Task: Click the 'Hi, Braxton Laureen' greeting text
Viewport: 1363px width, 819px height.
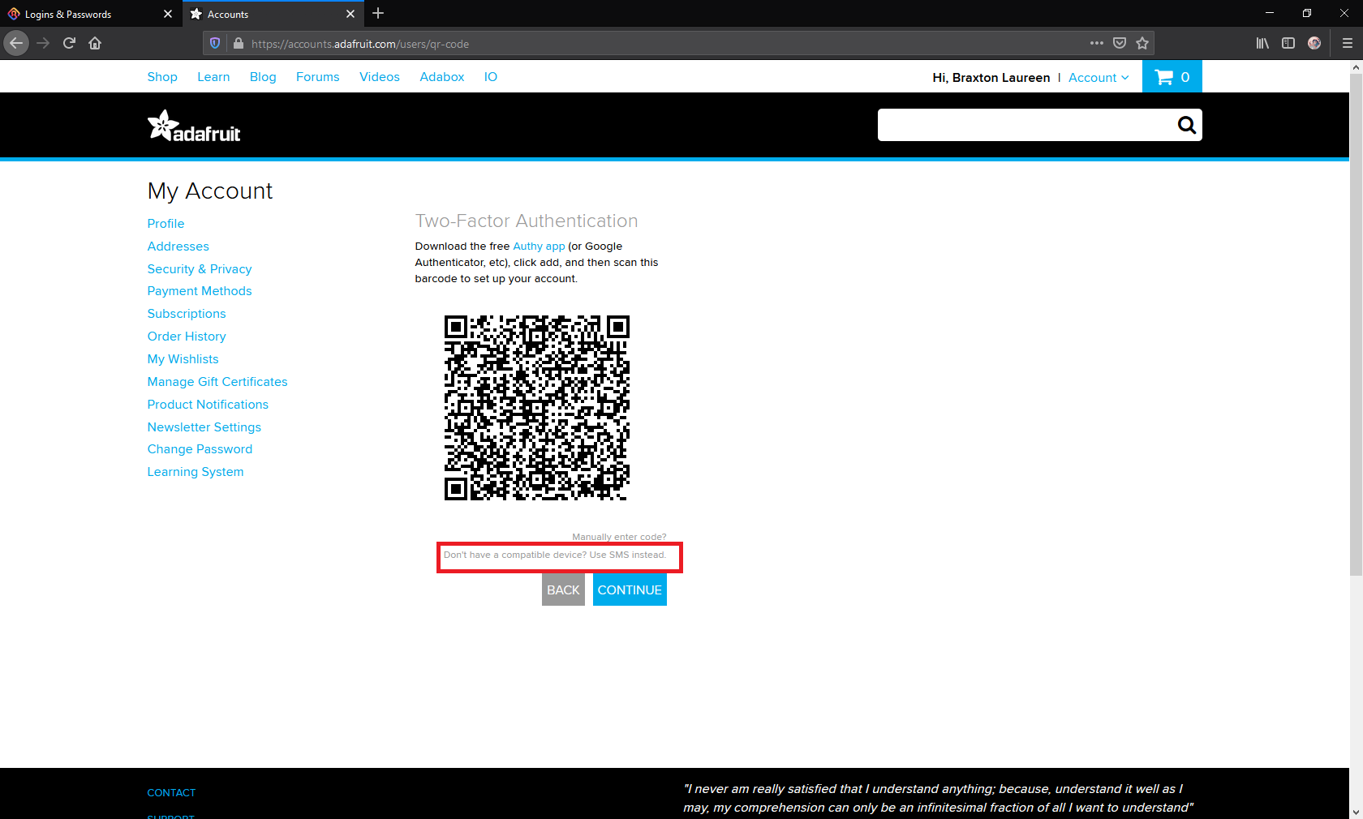Action: pos(991,78)
